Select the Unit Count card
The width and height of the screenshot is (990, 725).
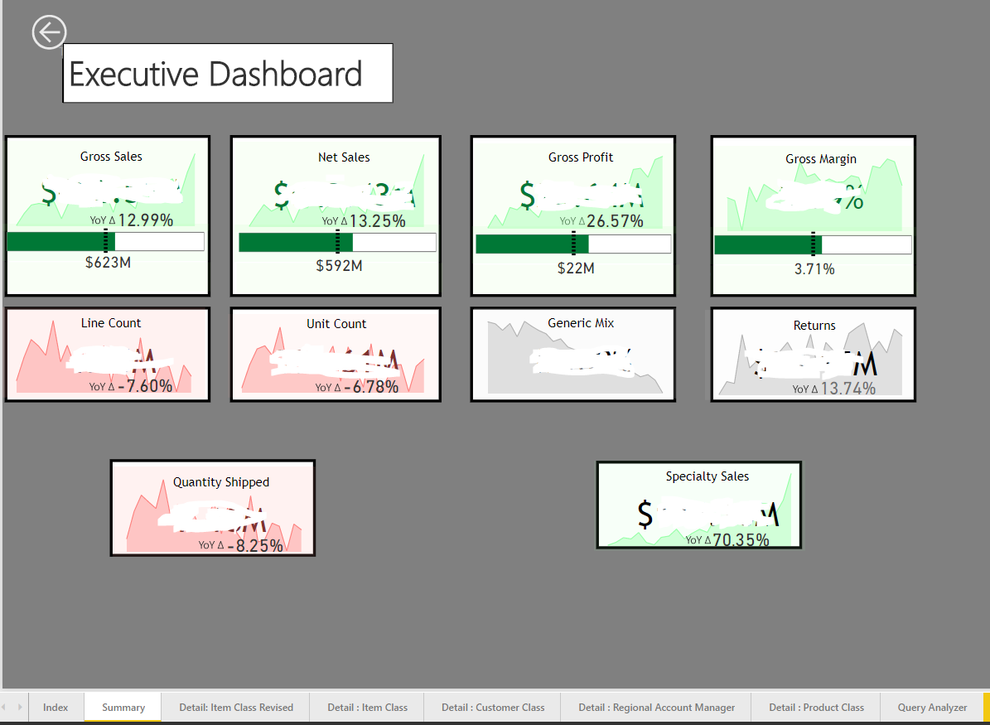[x=336, y=355]
